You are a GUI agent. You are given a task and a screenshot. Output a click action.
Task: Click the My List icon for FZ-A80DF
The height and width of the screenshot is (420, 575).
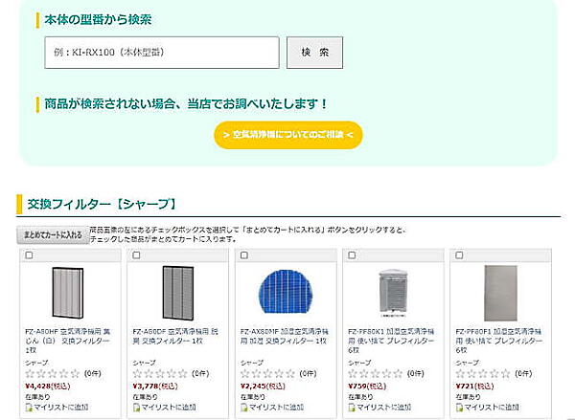(x=136, y=408)
